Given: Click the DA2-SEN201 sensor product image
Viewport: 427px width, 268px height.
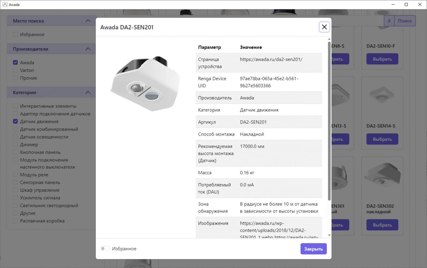Looking at the screenshot, I should pos(145,84).
